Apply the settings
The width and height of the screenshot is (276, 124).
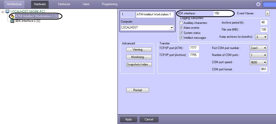point(129,119)
